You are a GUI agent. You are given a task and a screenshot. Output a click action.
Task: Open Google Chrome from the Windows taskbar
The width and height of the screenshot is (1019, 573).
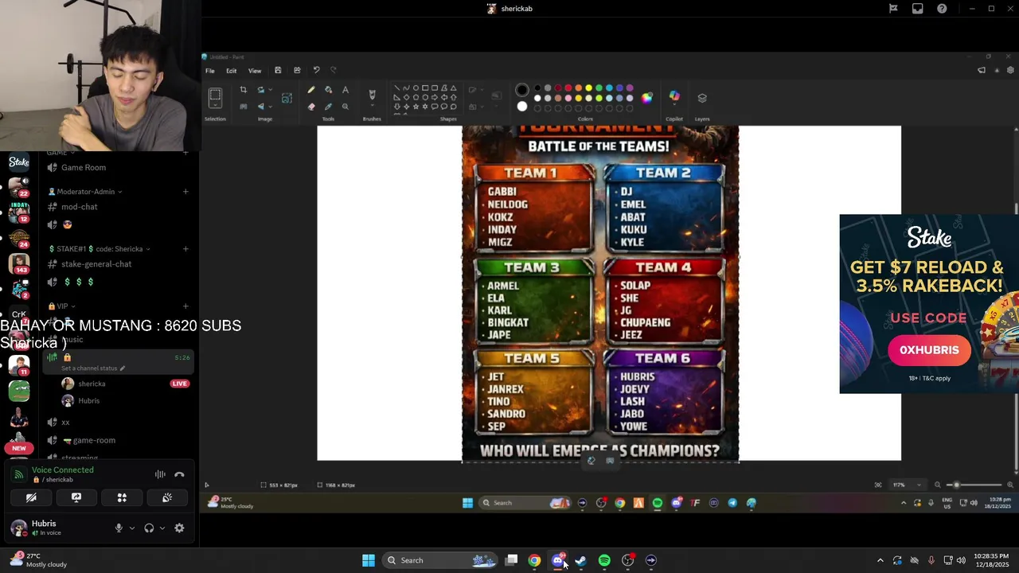point(534,560)
